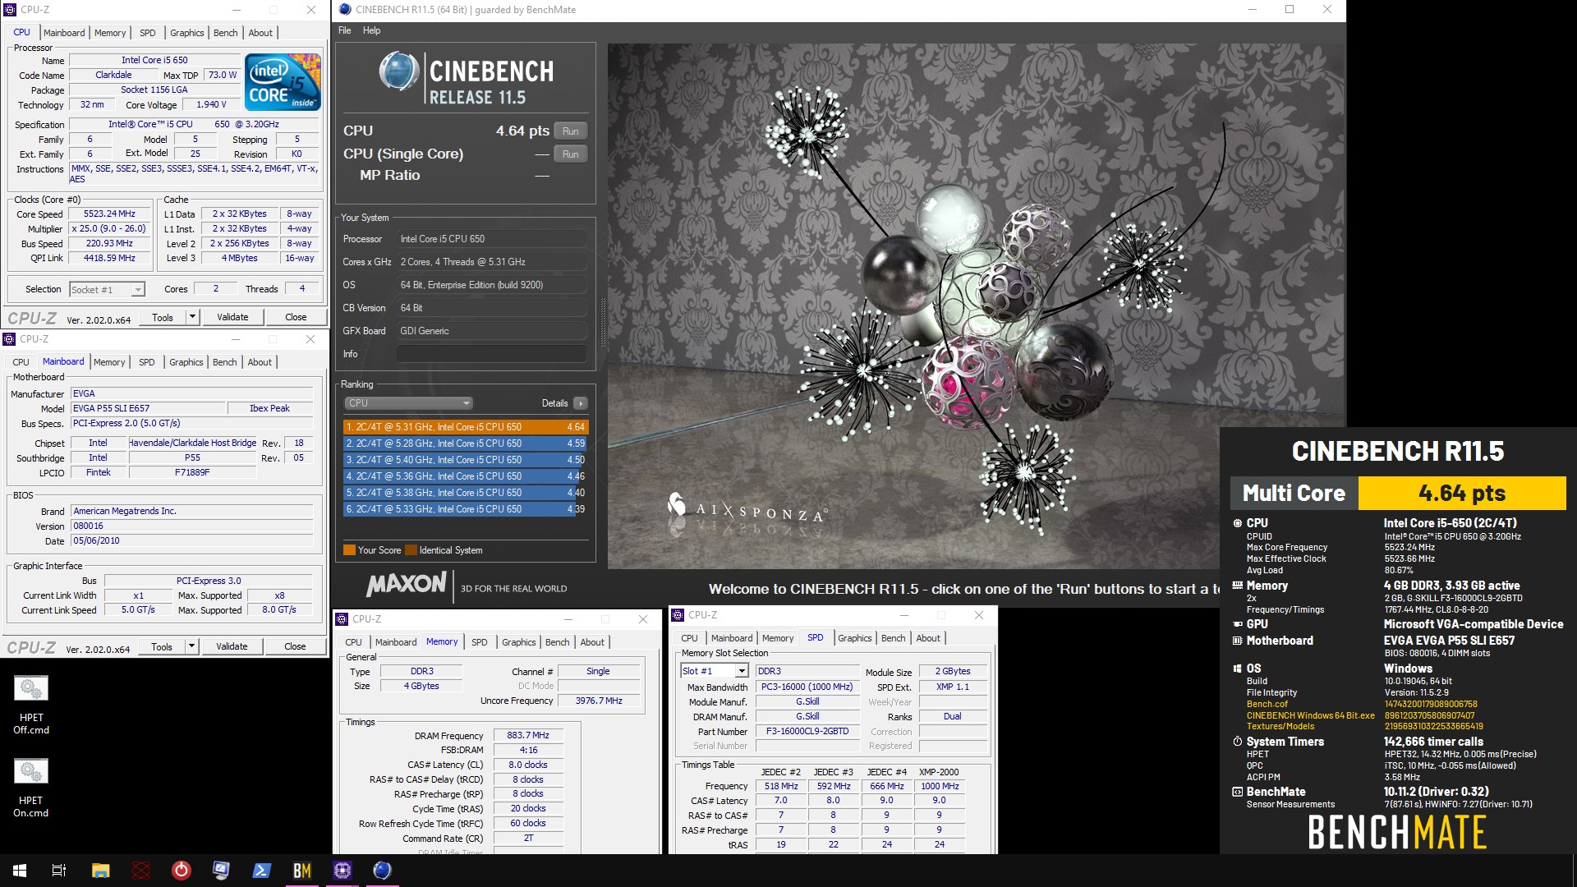The height and width of the screenshot is (887, 1577).
Task: Click Validate in top CPU-Z window
Action: click(232, 317)
